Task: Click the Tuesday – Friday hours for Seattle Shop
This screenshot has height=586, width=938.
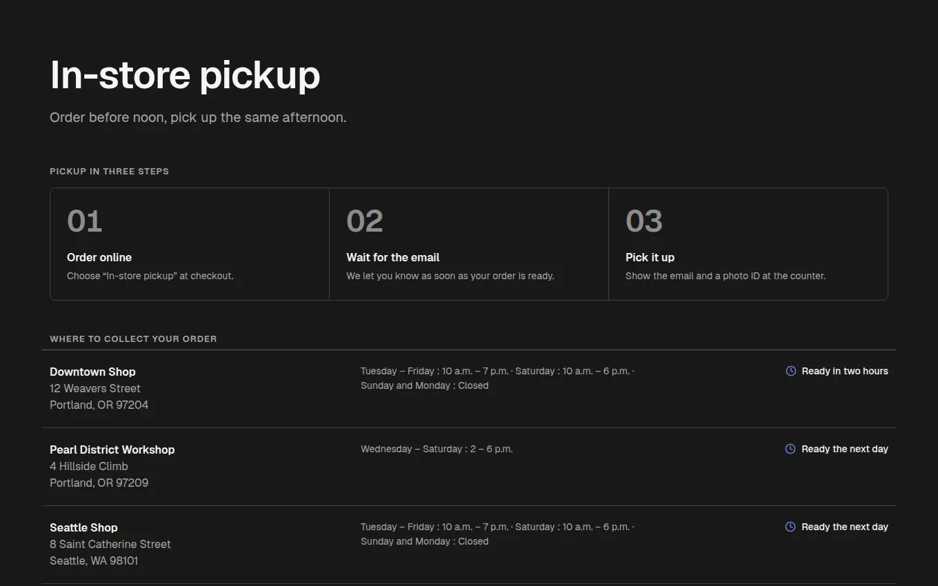Action: click(x=435, y=527)
